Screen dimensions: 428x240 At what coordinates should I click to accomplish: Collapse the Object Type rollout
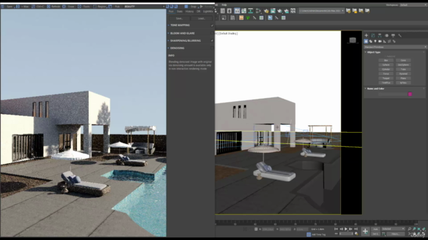point(373,52)
